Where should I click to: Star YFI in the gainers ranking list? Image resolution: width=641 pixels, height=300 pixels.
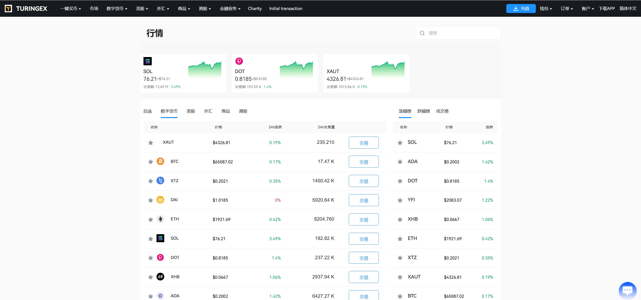point(400,200)
